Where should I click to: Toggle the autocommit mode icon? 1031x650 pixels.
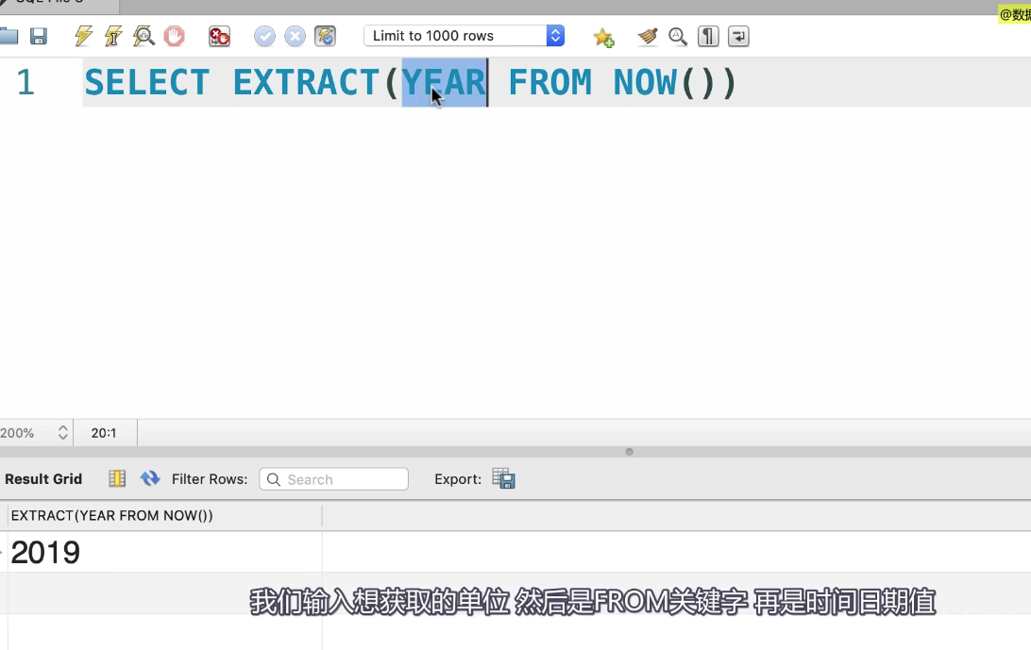click(x=326, y=36)
